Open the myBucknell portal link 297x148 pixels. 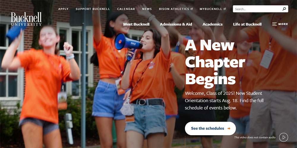[211, 9]
